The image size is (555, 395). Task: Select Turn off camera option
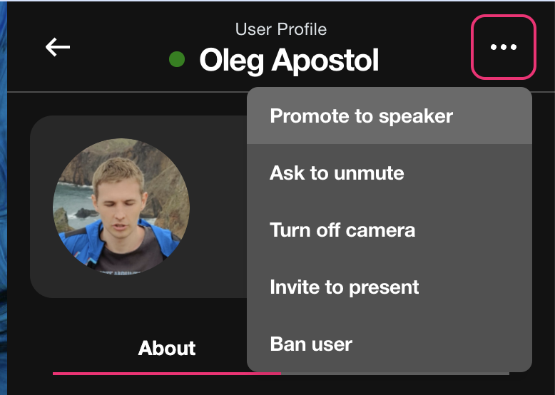pyautogui.click(x=342, y=230)
